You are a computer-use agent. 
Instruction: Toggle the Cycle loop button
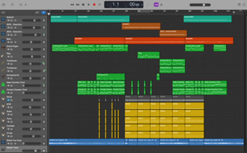pyautogui.click(x=99, y=5)
